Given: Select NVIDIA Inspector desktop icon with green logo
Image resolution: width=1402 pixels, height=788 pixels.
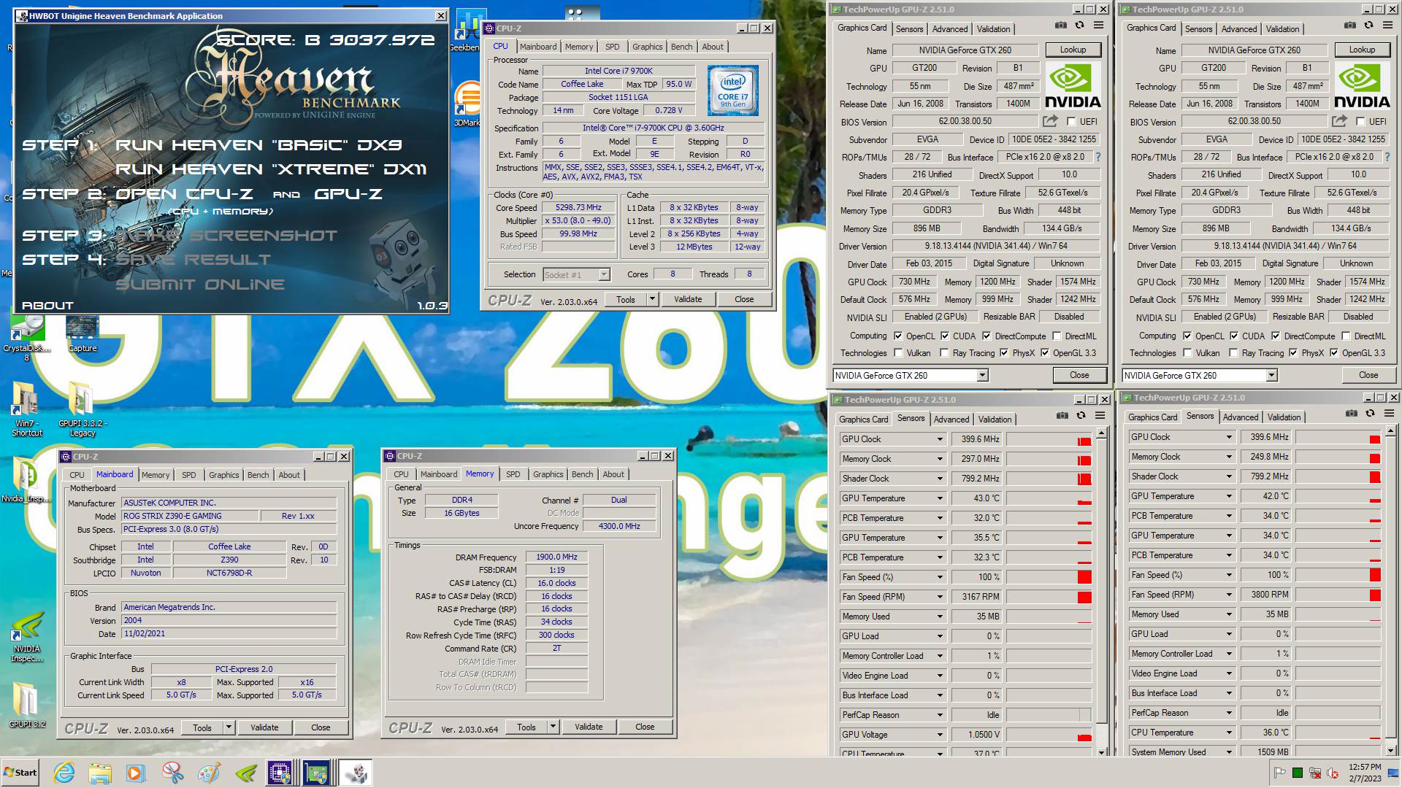Looking at the screenshot, I should pyautogui.click(x=26, y=636).
